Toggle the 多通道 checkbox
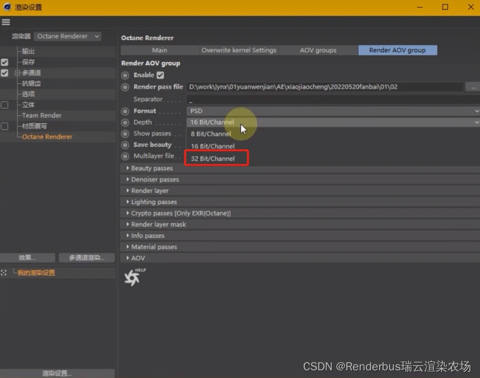Screen dimensions: 480x378 4,73
